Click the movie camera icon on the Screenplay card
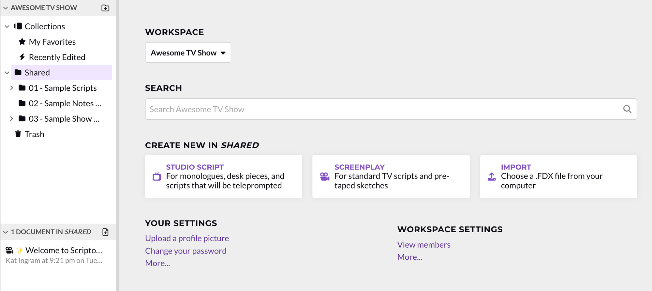Image resolution: width=652 pixels, height=291 pixels. tap(324, 176)
